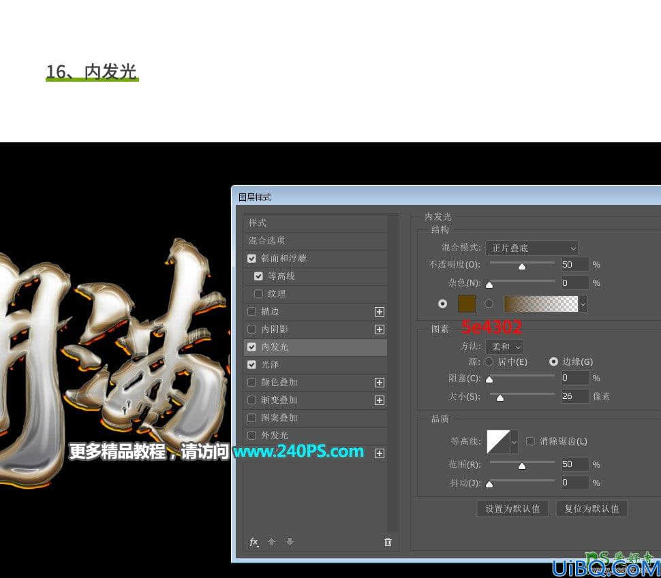Click 不透明度 value field
The image size is (661, 578).
pyautogui.click(x=574, y=265)
